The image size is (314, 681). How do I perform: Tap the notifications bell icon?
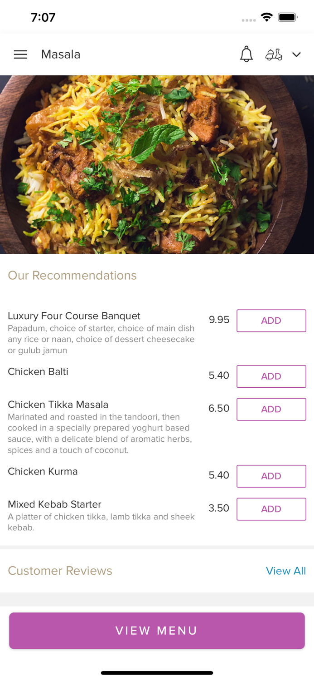point(246,54)
